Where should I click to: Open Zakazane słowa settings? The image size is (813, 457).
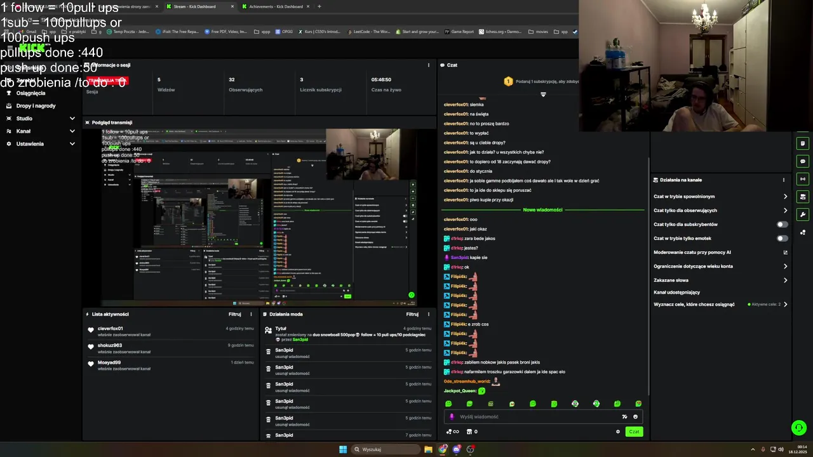point(720,280)
